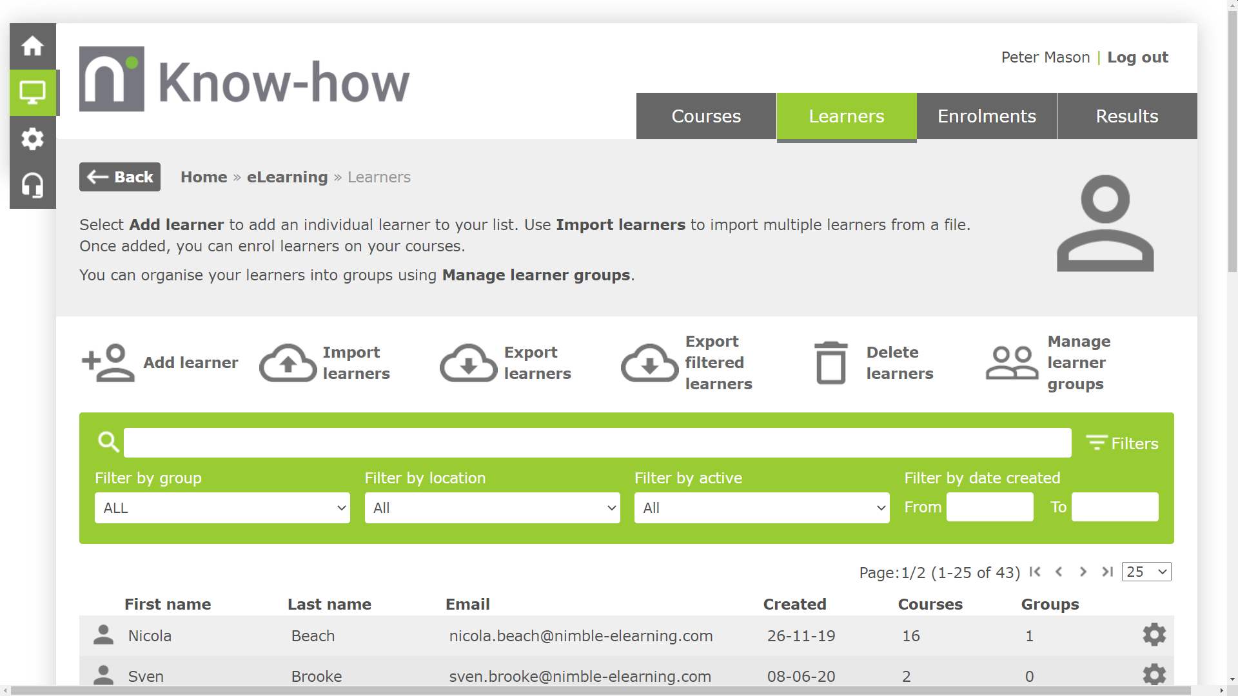The width and height of the screenshot is (1238, 696).
Task: Select the Import learners icon
Action: pyautogui.click(x=287, y=363)
